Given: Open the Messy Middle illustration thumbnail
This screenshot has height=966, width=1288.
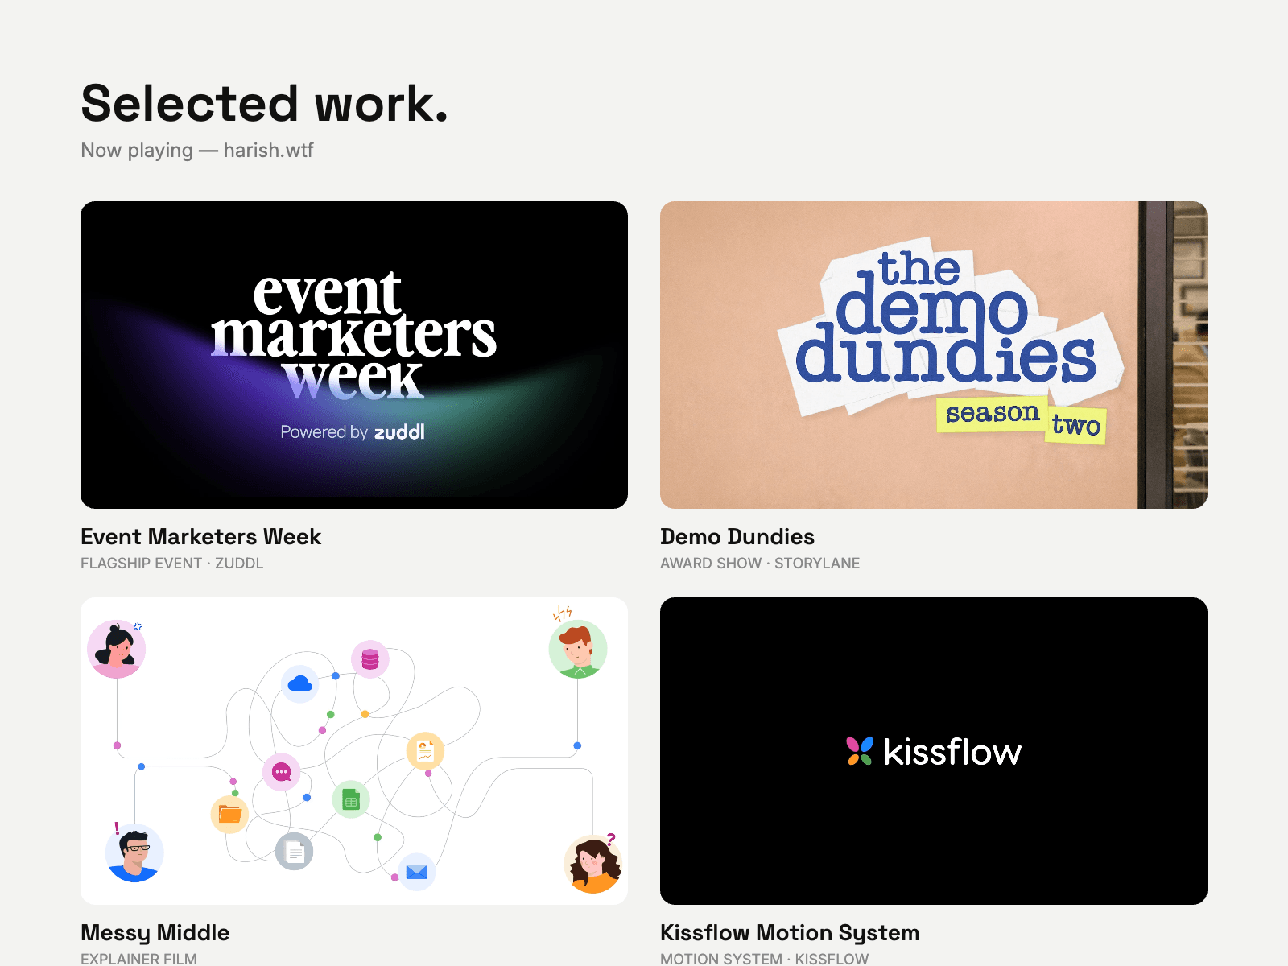Looking at the screenshot, I should [354, 751].
